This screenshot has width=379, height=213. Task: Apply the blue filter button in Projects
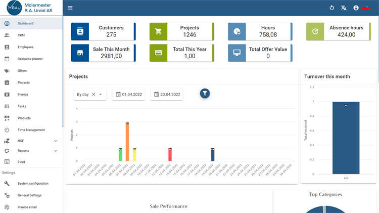(205, 94)
